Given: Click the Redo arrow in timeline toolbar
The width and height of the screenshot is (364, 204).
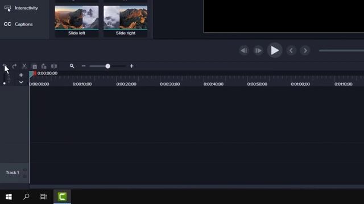Looking at the screenshot, I should coord(14,66).
